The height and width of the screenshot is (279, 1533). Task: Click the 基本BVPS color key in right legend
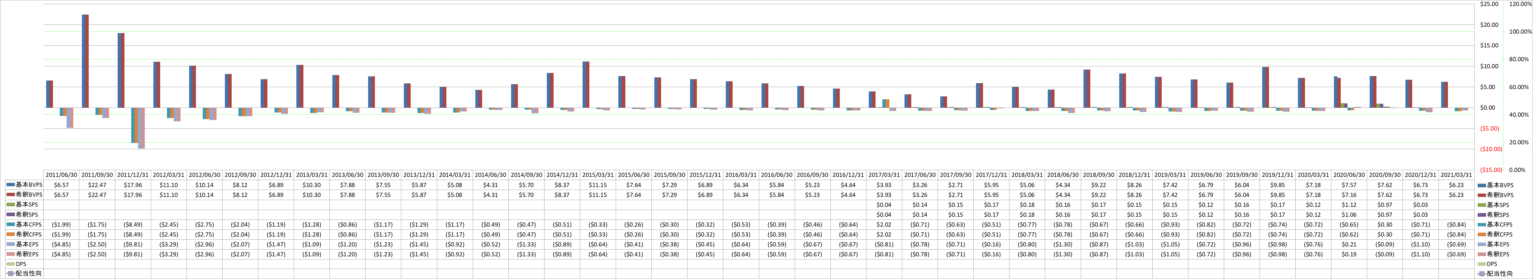click(1481, 185)
